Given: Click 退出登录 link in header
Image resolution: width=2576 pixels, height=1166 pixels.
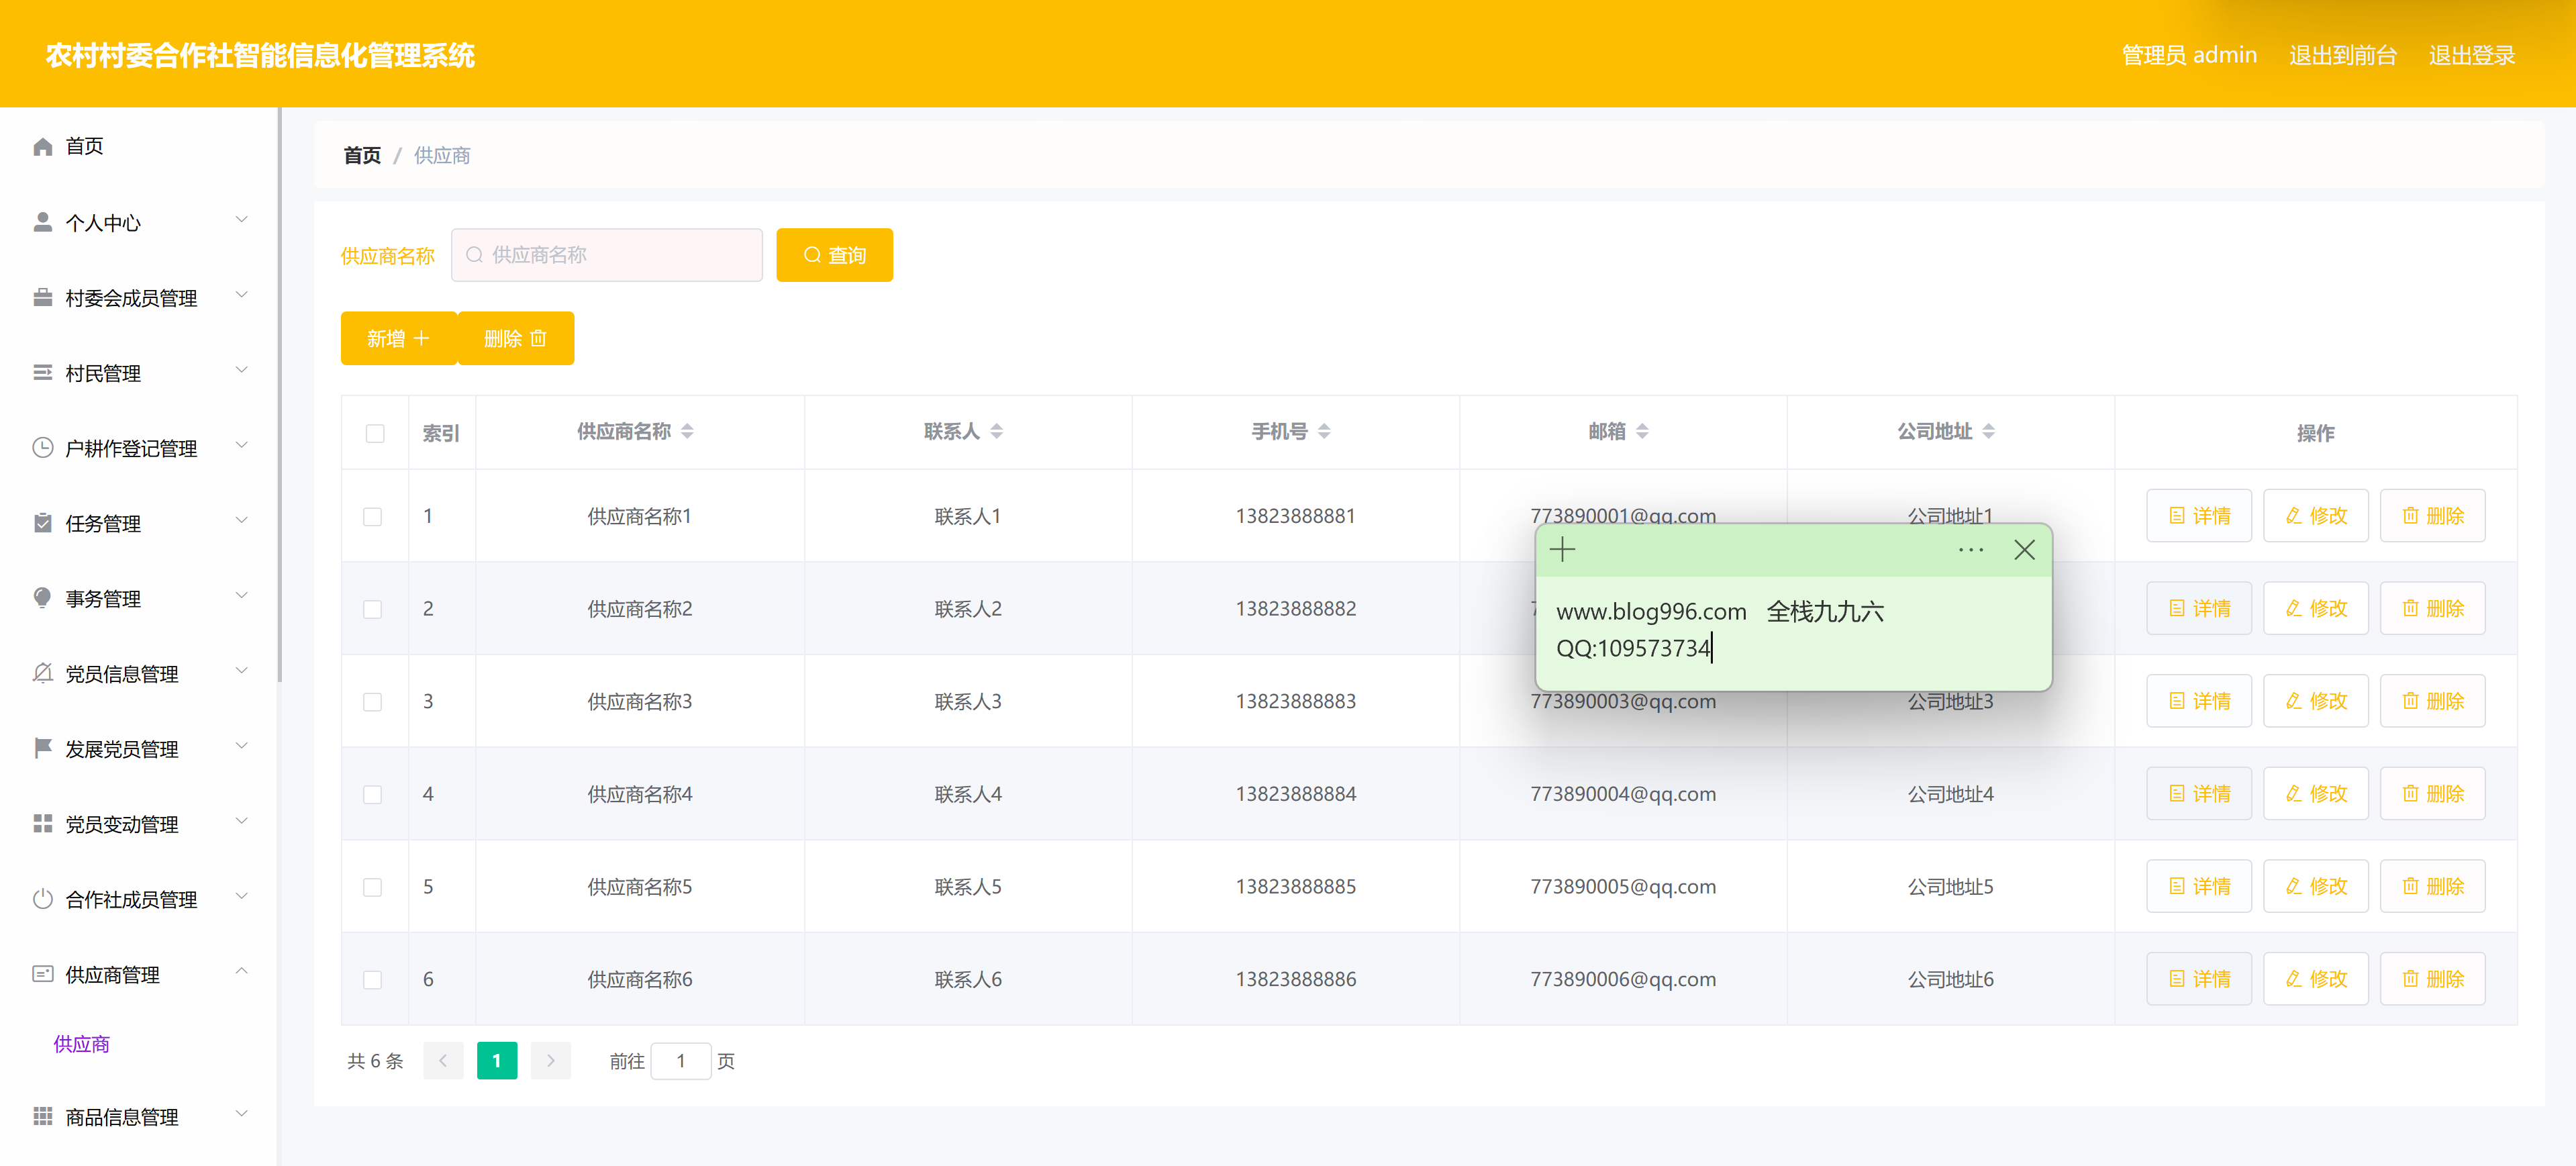Looking at the screenshot, I should tap(2471, 55).
